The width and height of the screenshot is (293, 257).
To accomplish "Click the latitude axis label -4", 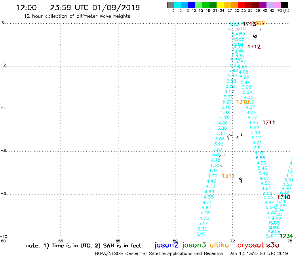I will coord(3,108).
